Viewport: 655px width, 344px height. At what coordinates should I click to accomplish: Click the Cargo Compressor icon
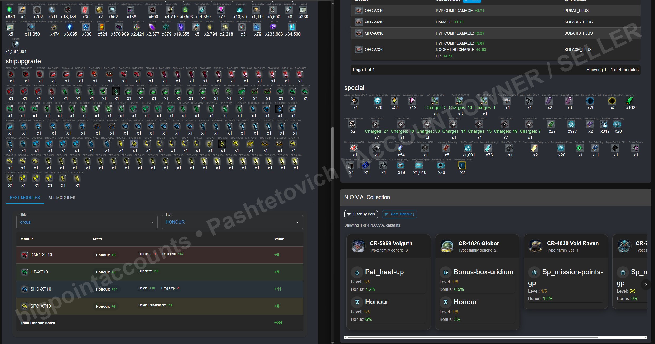[x=352, y=124]
